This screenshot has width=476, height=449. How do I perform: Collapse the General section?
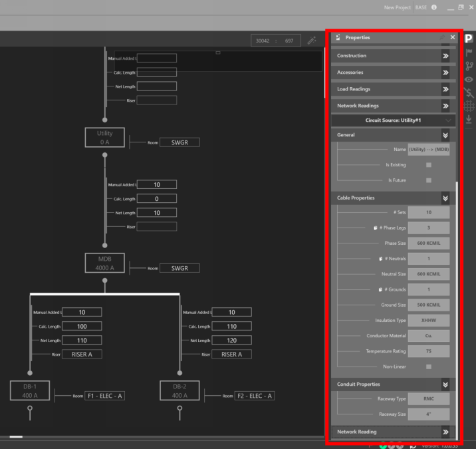click(445, 135)
